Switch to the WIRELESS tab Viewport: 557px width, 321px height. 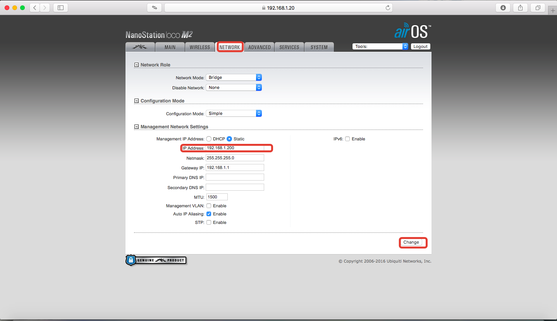(x=199, y=47)
